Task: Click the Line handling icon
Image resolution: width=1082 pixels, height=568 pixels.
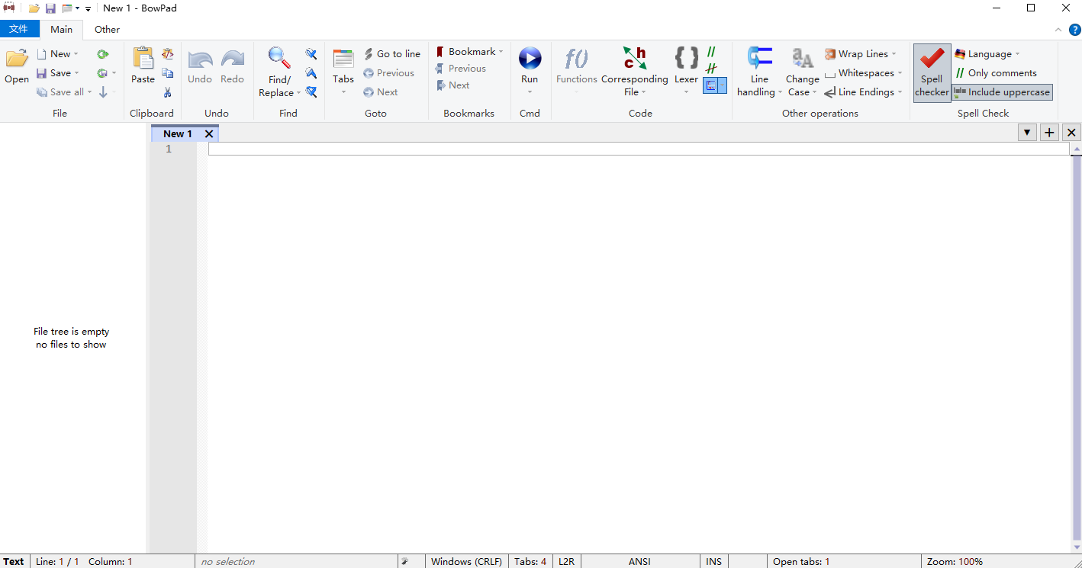Action: pyautogui.click(x=759, y=59)
